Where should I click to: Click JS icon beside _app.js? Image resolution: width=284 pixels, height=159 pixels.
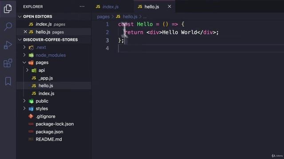(x=34, y=78)
